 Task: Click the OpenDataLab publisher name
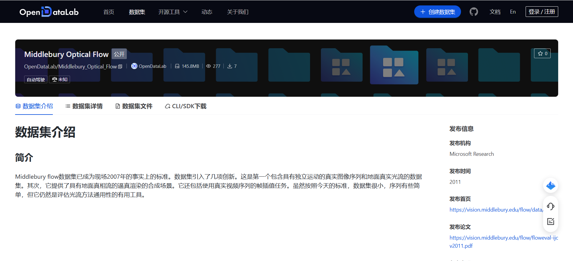coord(152,66)
